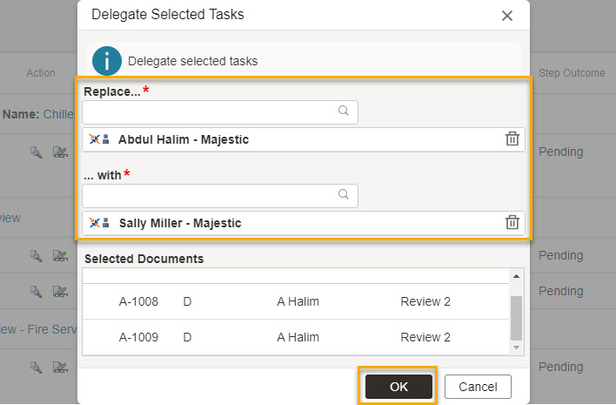Click Review 2 in the A-1009 row

(x=425, y=337)
